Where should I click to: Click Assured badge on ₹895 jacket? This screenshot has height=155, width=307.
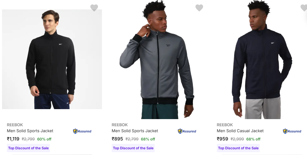tap(187, 131)
